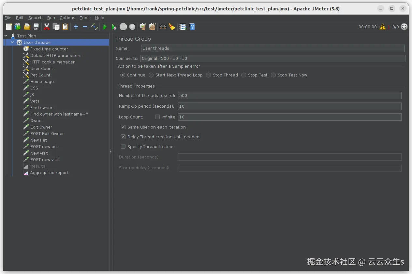412x274 pixels.
Task: Choose the Stop Test radio option
Action: pyautogui.click(x=244, y=75)
